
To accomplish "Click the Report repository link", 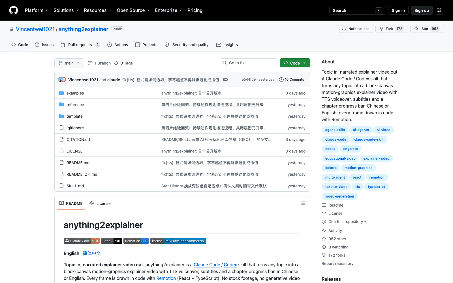I will [337, 263].
